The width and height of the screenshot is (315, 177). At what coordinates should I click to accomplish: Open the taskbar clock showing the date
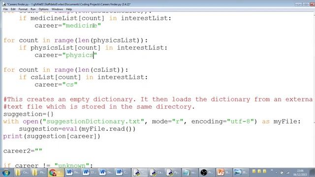[x=300, y=173]
